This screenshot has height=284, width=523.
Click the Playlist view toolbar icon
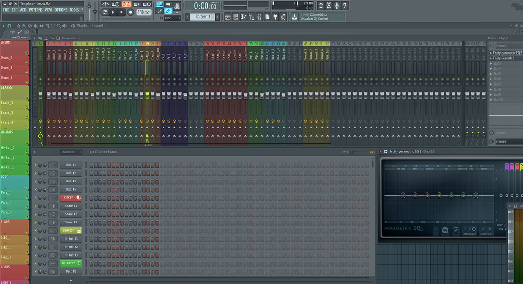pyautogui.click(x=228, y=17)
